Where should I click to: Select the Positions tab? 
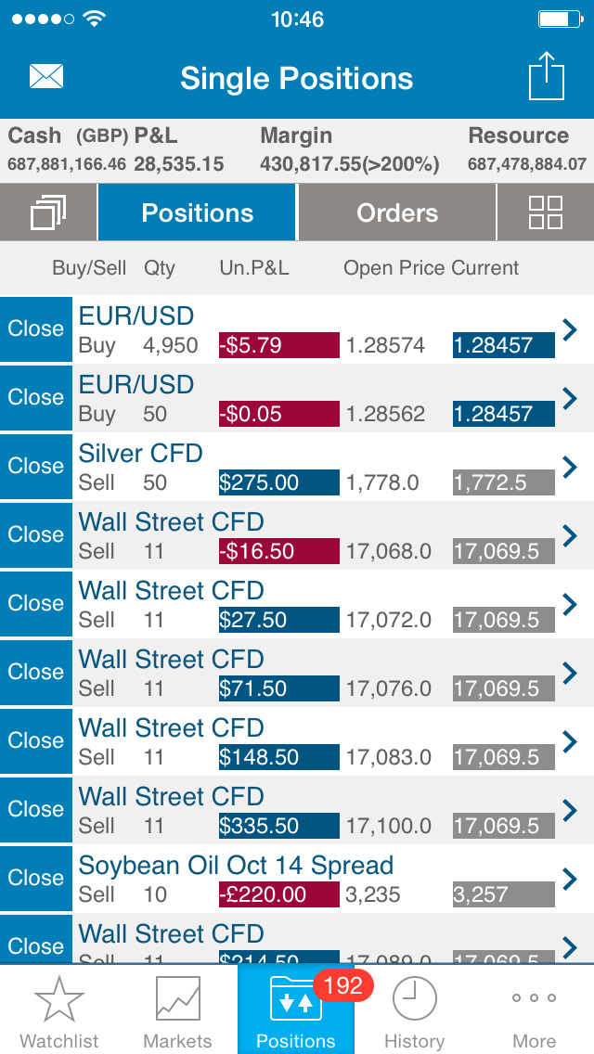(x=197, y=212)
